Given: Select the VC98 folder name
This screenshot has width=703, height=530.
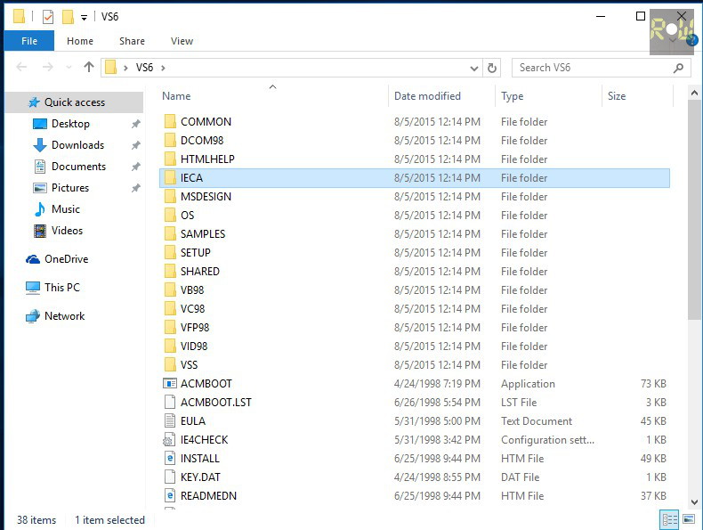Looking at the screenshot, I should point(192,309).
